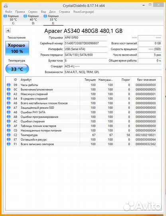
Task: Click the Порог column header
Action: coord(123,80)
